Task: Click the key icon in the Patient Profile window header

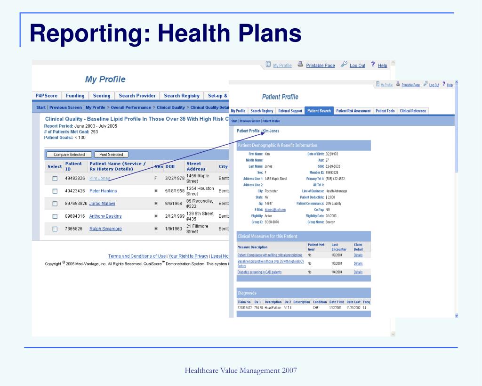Action: tap(426, 84)
